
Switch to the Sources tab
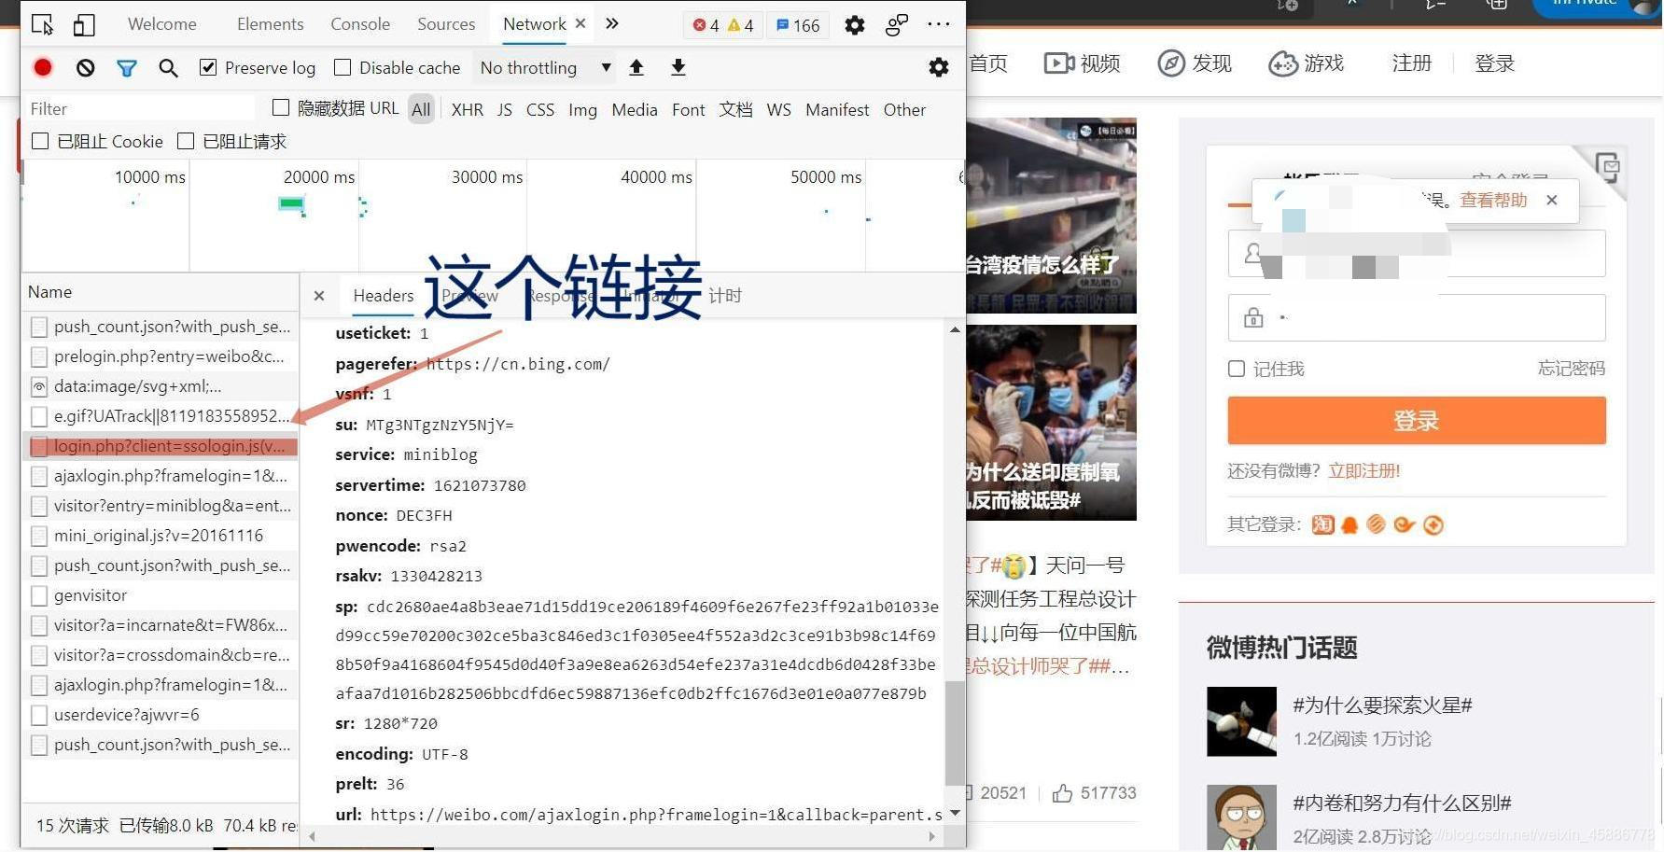tap(446, 24)
